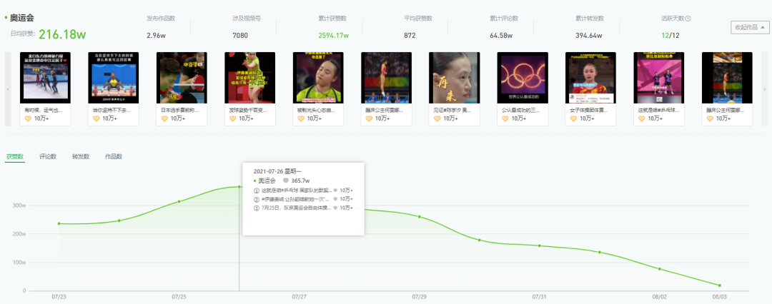772x304 pixels.
Task: Click the heart icon under 有时候，运气也 video
Action: pos(28,118)
